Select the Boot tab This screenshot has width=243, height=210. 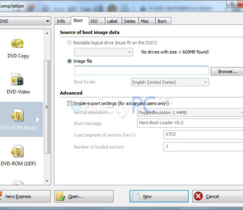tap(80, 20)
